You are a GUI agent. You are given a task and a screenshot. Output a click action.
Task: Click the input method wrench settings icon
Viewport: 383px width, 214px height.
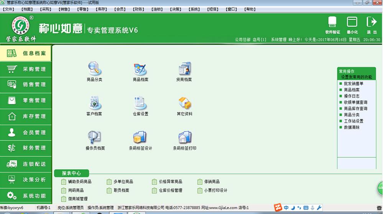(319, 208)
